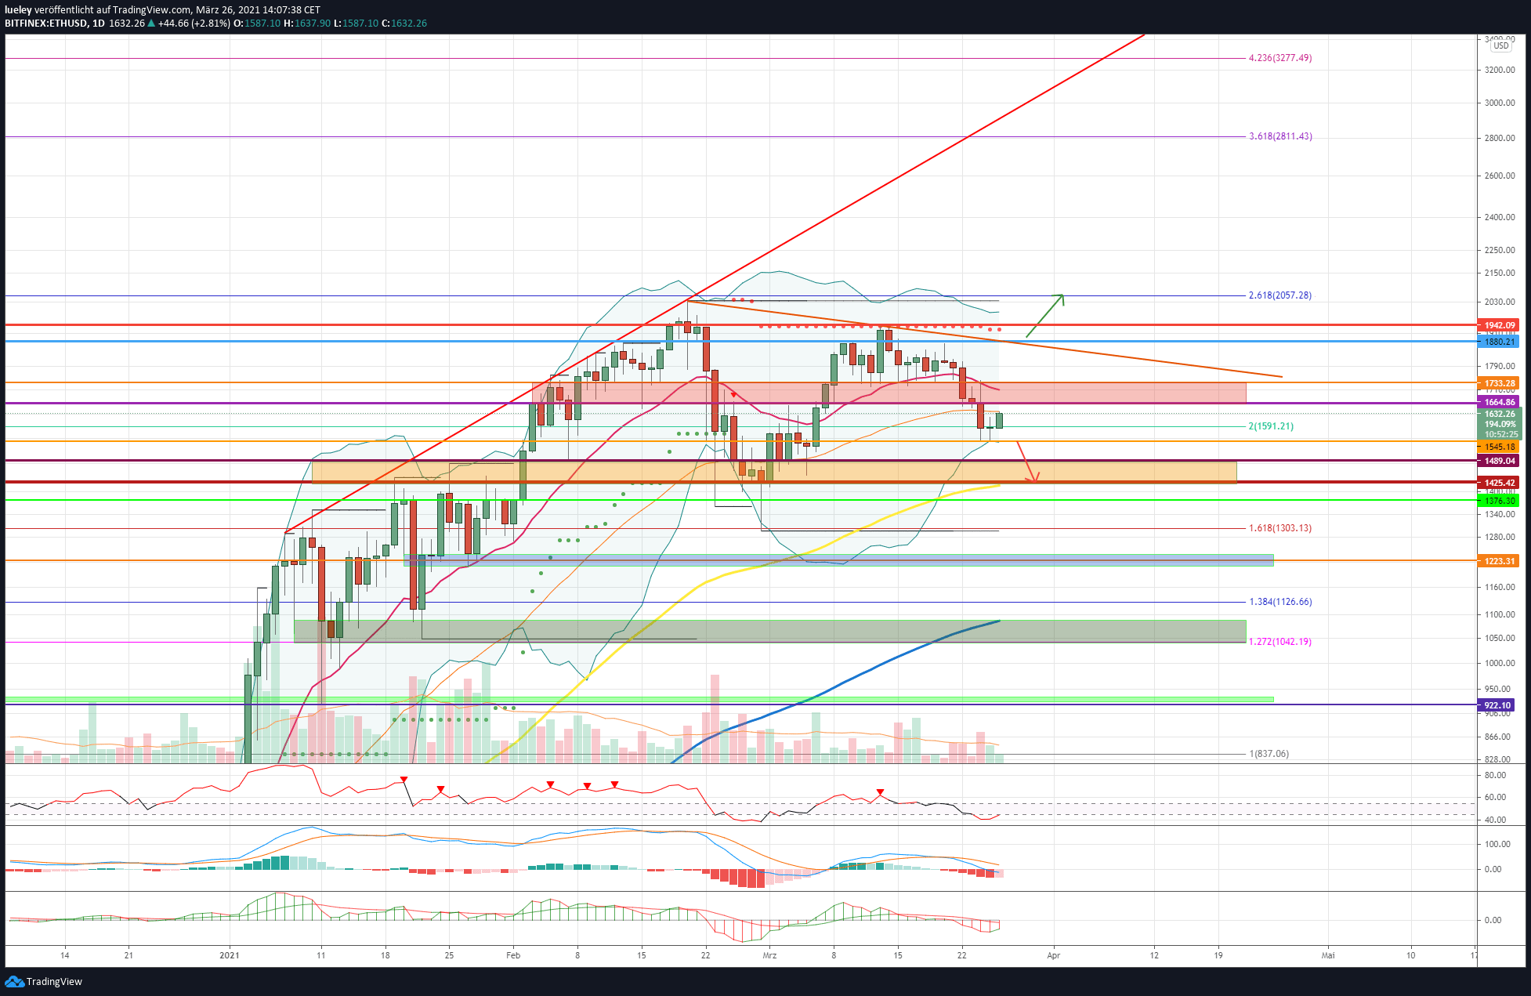Click the green upward arrow annotation

coord(1045,316)
